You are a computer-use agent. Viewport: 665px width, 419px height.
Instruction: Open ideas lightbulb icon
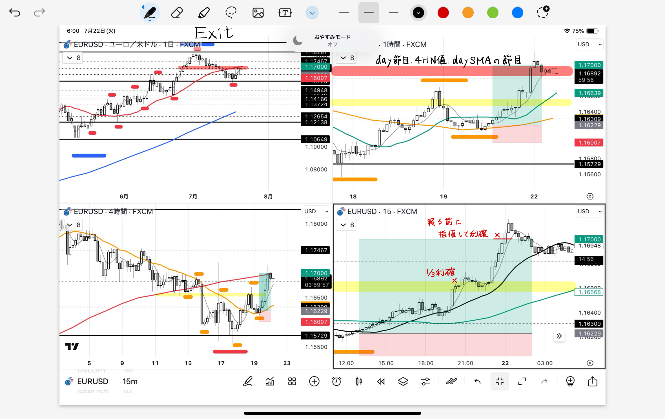570,381
